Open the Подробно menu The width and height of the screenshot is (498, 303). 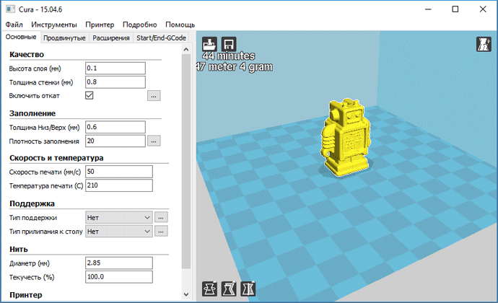(x=140, y=25)
